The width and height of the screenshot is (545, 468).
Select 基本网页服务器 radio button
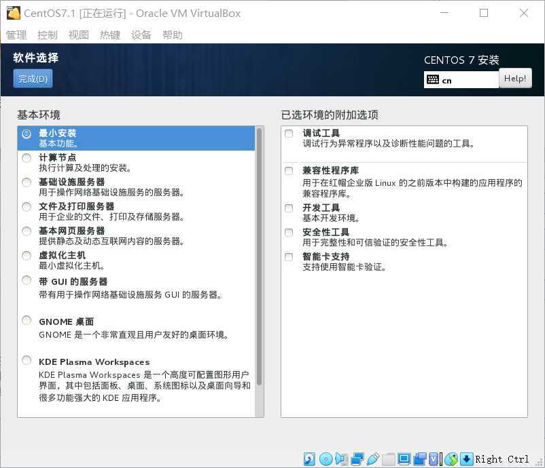[27, 231]
